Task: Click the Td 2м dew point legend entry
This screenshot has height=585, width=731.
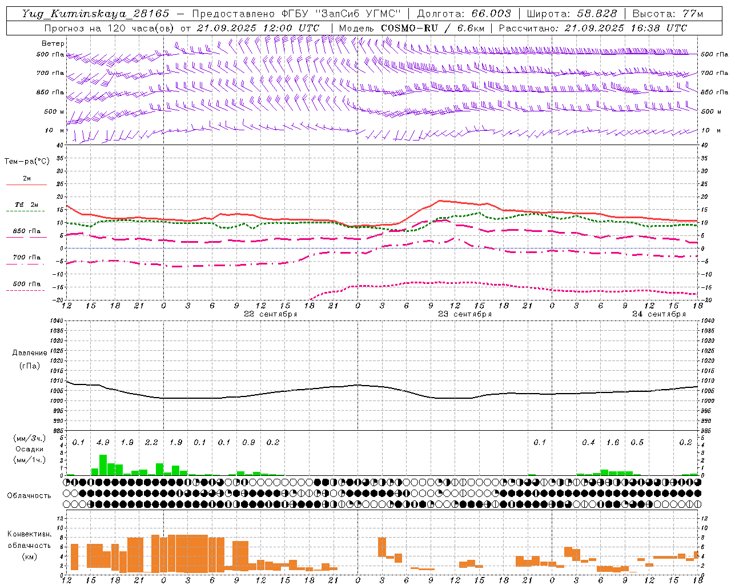Action: coord(26,205)
